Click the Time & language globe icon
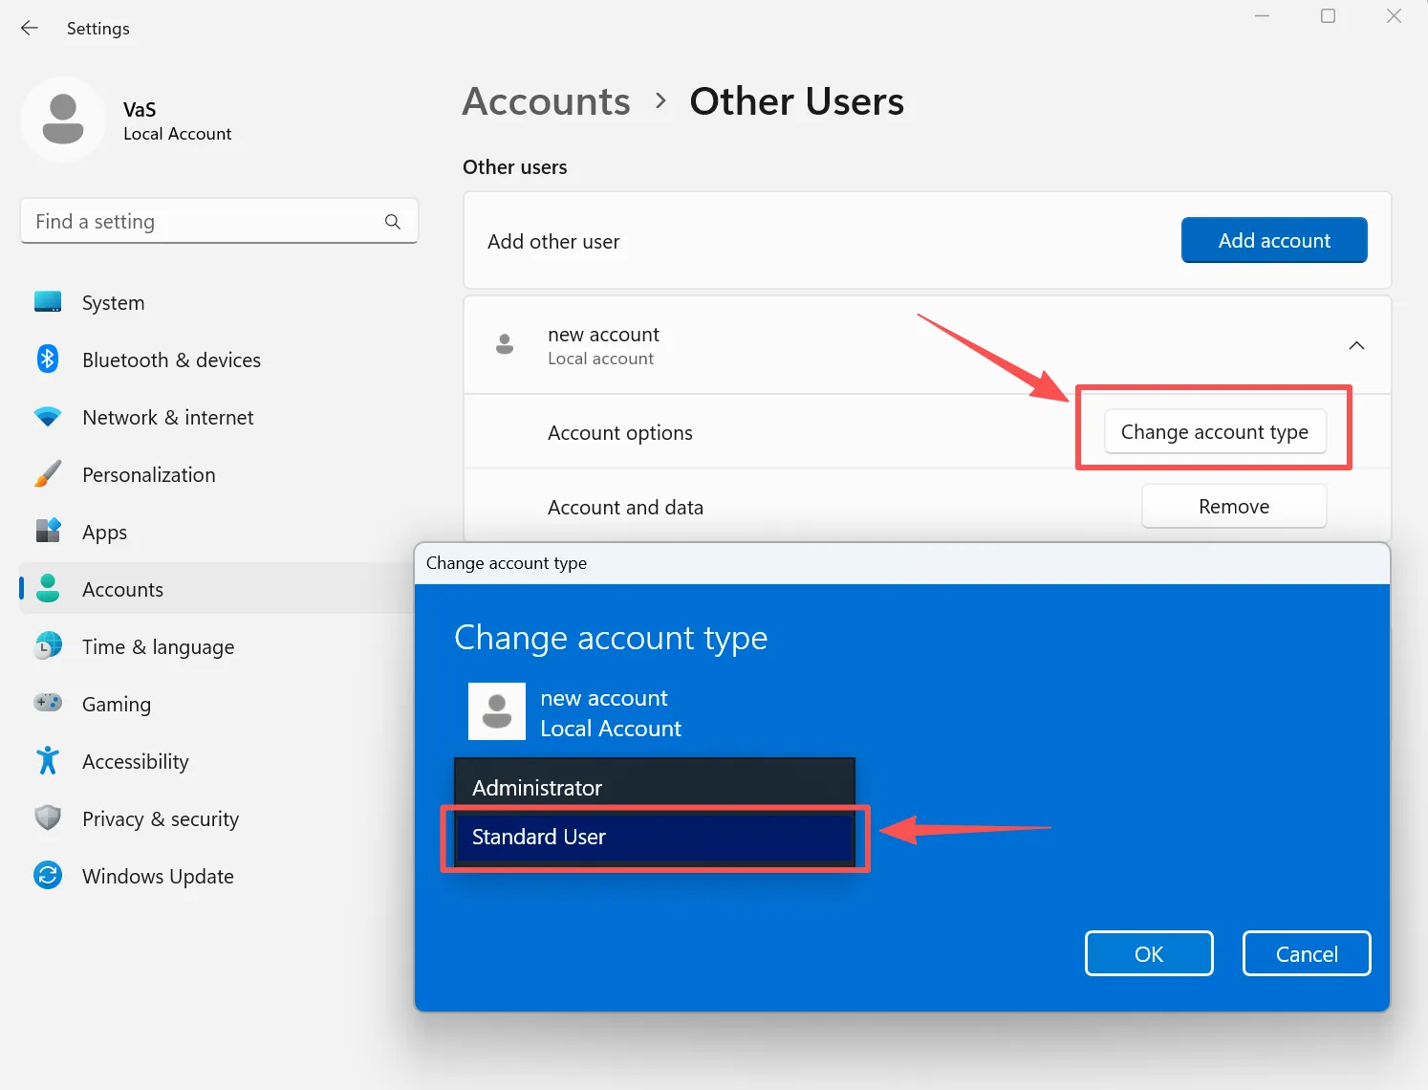 click(48, 646)
